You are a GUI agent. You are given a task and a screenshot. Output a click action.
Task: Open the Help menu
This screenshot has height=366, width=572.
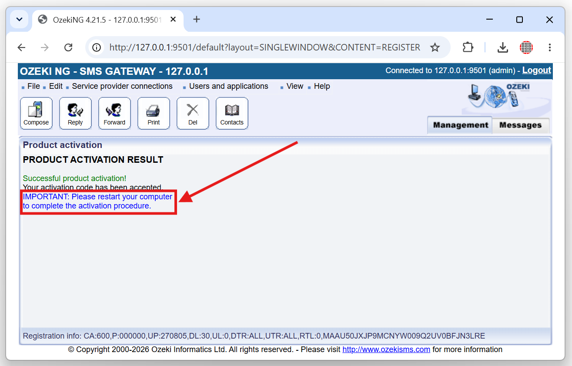[x=322, y=86]
